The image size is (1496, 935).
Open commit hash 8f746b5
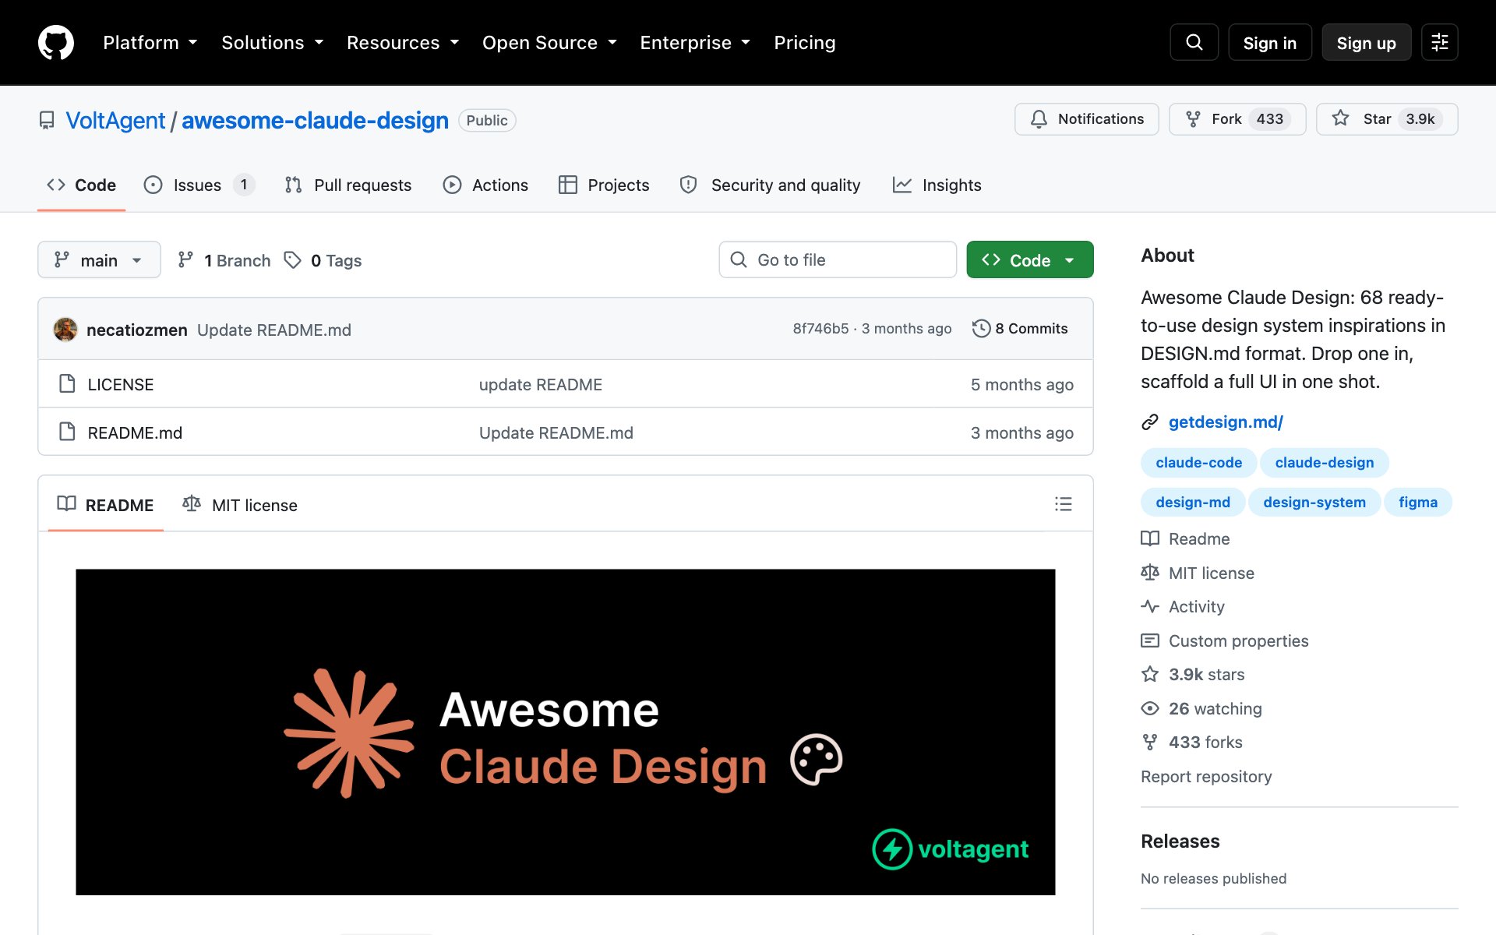(x=820, y=328)
